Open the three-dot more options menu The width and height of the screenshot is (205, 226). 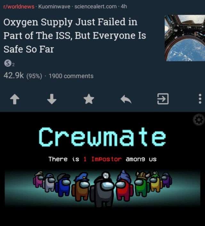pos(200,99)
